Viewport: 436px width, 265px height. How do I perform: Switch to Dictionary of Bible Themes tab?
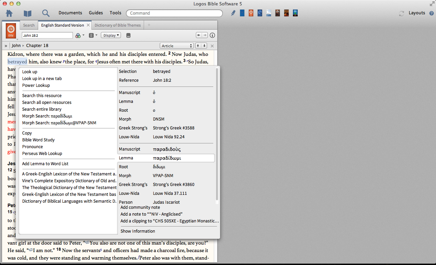pyautogui.click(x=118, y=25)
